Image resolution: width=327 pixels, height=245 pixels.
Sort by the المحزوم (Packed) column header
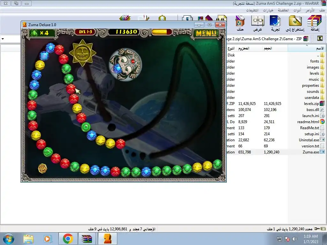(249, 48)
